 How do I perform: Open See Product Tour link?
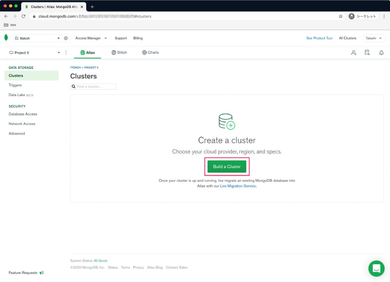pos(319,38)
